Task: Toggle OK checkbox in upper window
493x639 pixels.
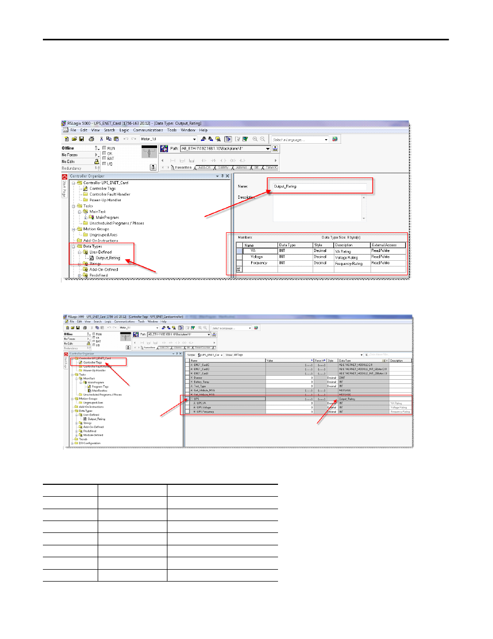Action: coord(104,153)
